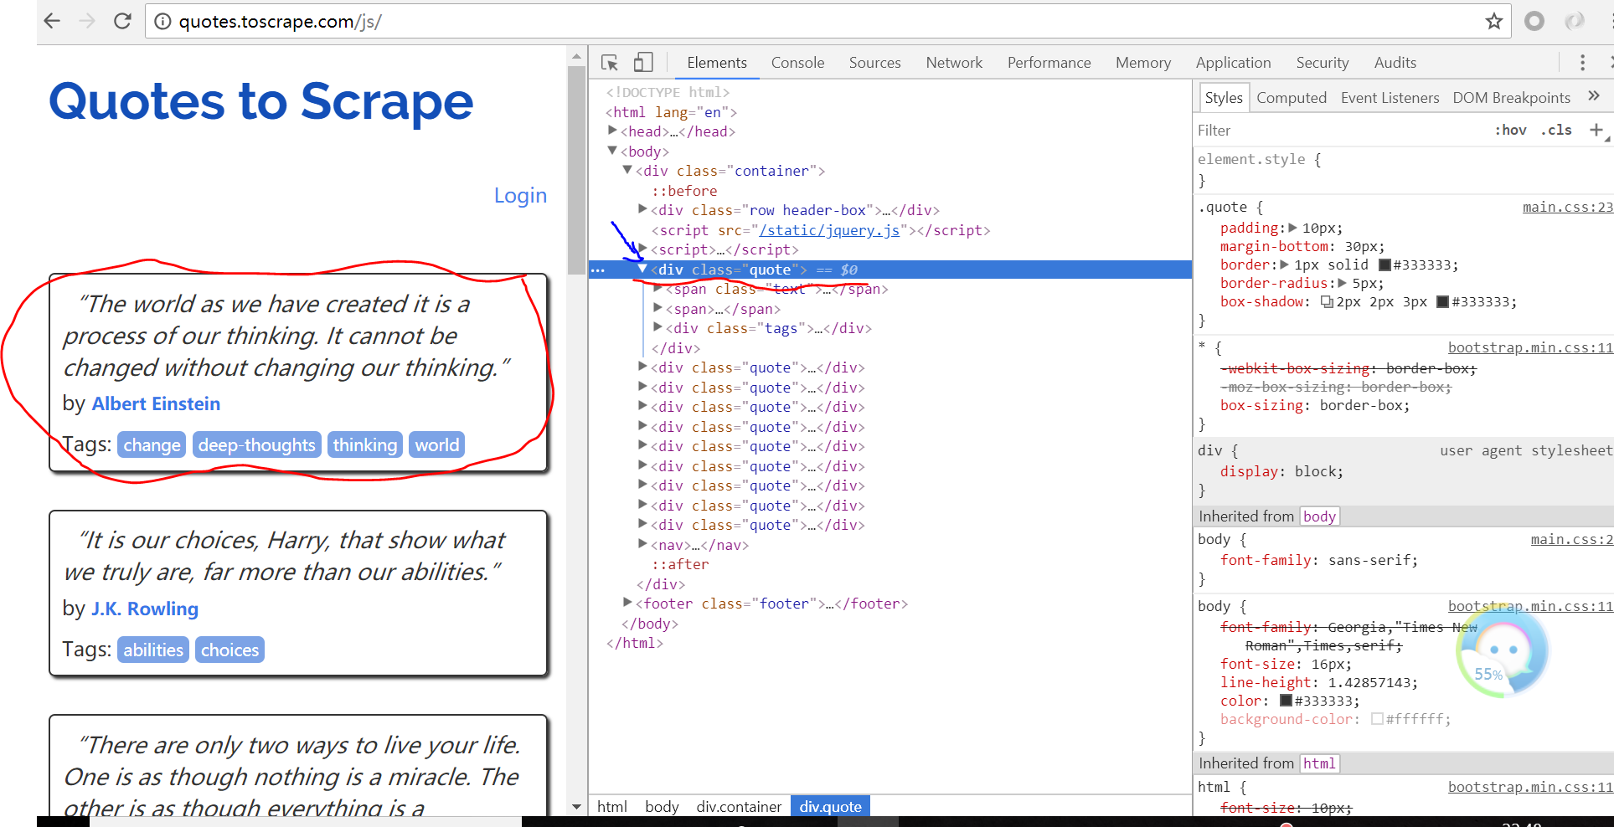Select div.container in the breadcrumb bar
The height and width of the screenshot is (827, 1614).
pos(739,806)
